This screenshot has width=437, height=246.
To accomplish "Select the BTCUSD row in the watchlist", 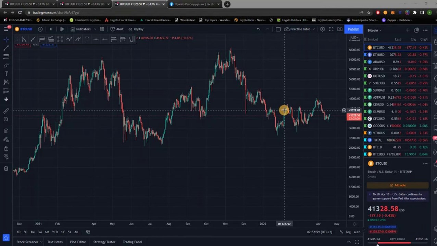I will point(397,47).
